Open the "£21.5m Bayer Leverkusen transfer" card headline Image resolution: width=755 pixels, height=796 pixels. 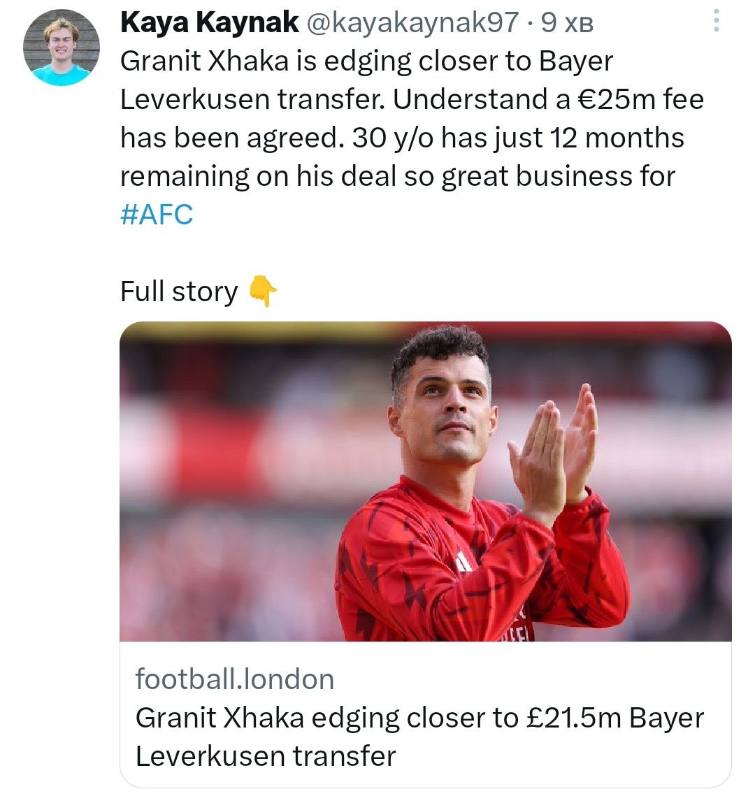tap(419, 736)
